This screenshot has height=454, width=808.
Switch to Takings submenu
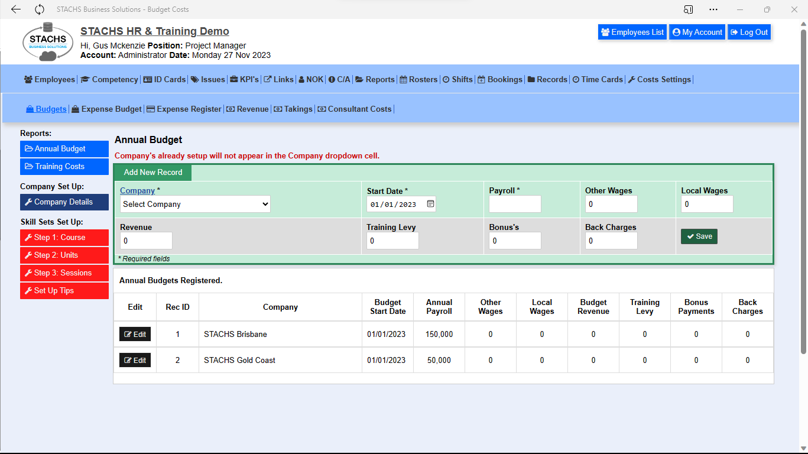tap(293, 109)
